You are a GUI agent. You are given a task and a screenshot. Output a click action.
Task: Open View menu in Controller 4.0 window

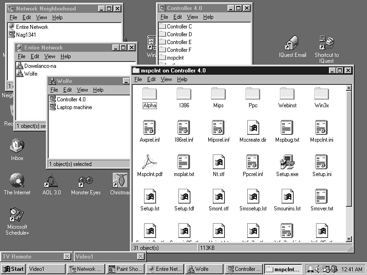[x=192, y=17]
